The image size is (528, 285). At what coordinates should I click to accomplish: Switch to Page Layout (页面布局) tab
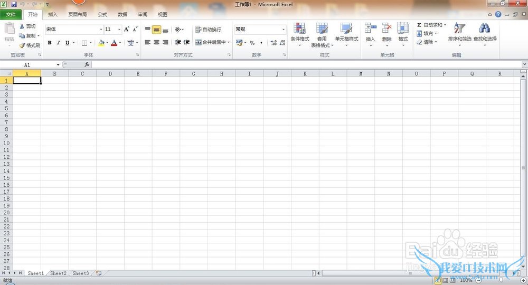tap(78, 14)
